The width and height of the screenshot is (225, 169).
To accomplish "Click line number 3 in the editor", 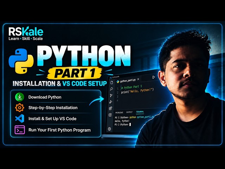I will coord(117,96).
